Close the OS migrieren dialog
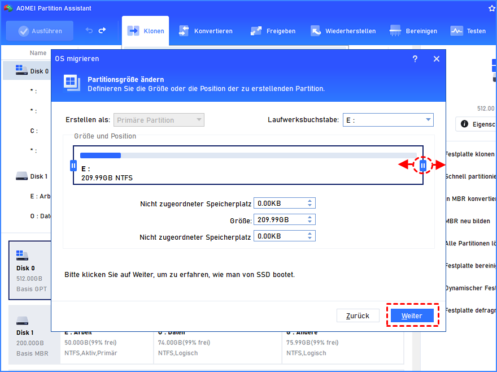Viewport: 497px width, 372px height. point(437,59)
